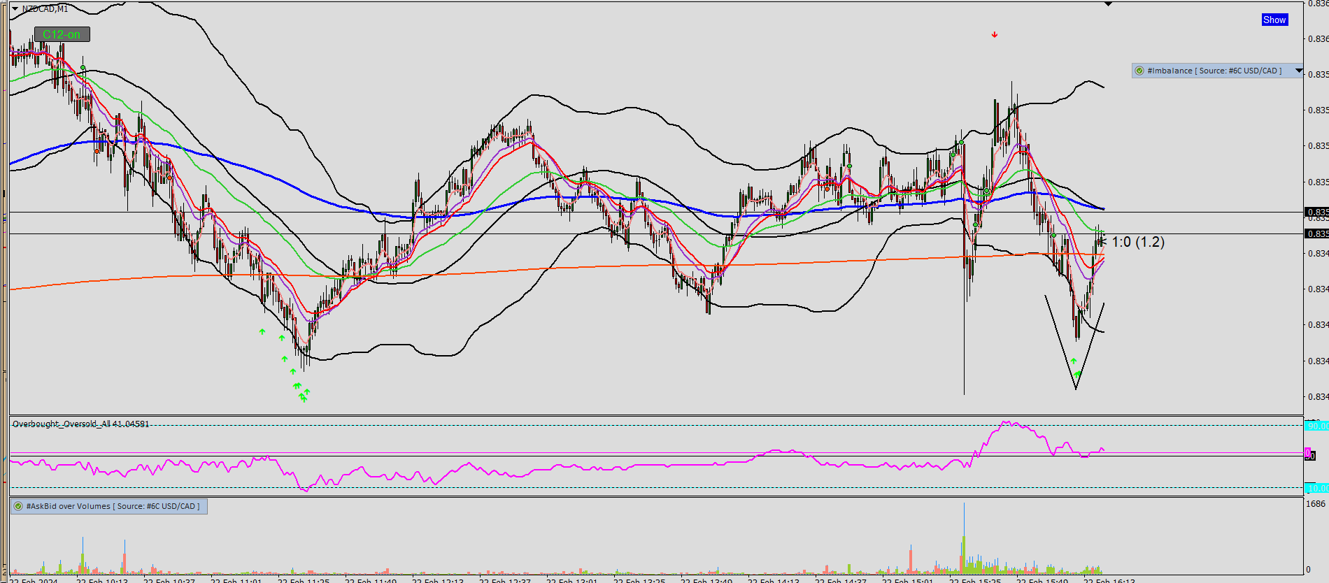Click the cyan 10.00 level label
This screenshot has width=1329, height=583.
[1317, 488]
